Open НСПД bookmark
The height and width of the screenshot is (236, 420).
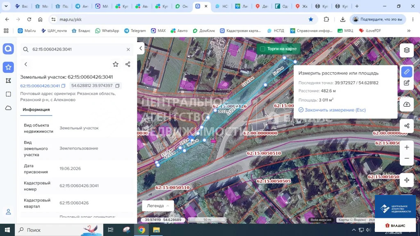pyautogui.click(x=276, y=30)
